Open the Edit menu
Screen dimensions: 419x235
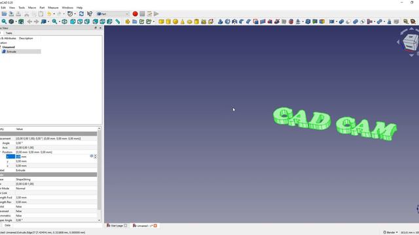(3, 8)
